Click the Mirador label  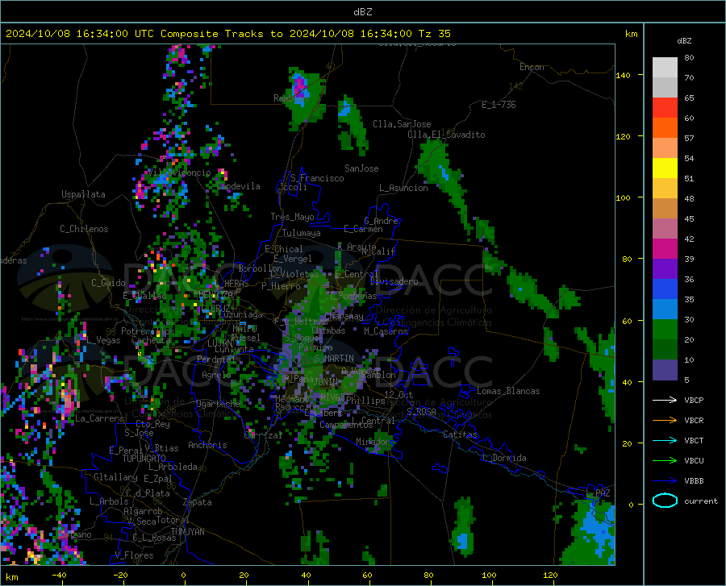pyautogui.click(x=373, y=442)
